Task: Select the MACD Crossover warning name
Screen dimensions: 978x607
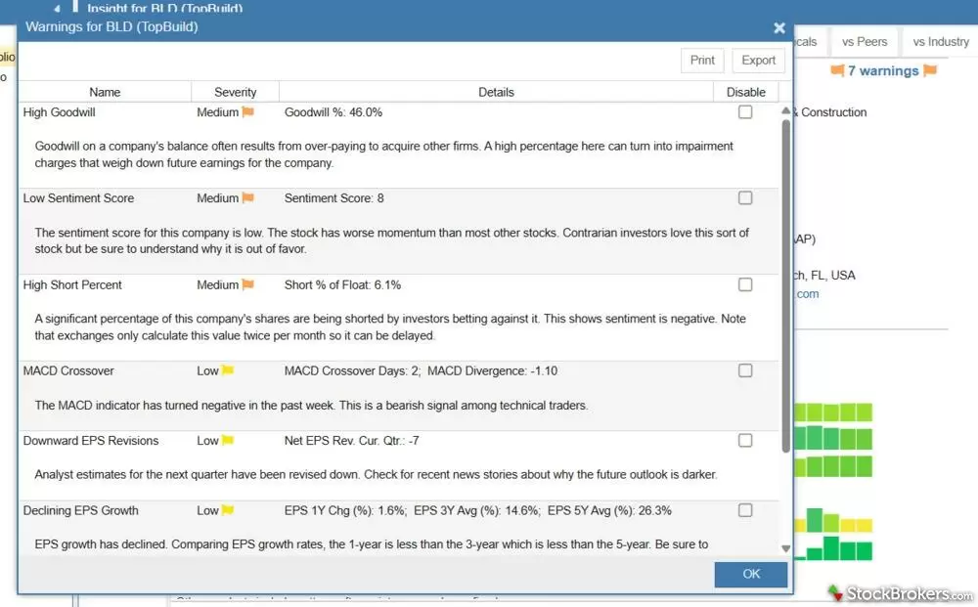Action: (x=68, y=370)
